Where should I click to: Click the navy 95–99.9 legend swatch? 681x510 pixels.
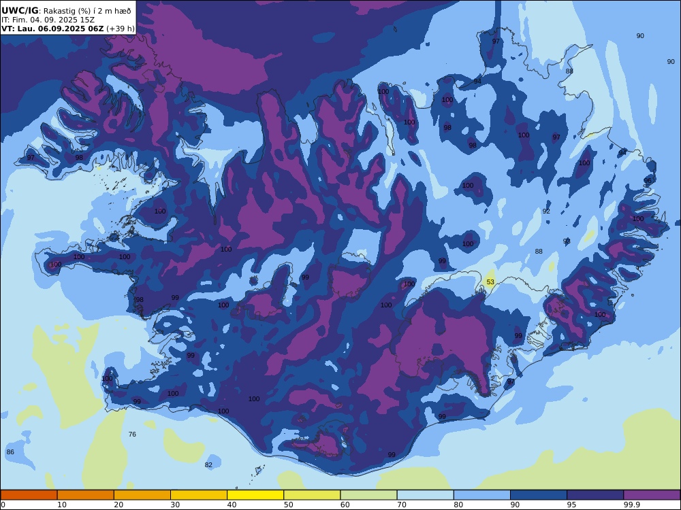pos(595,495)
